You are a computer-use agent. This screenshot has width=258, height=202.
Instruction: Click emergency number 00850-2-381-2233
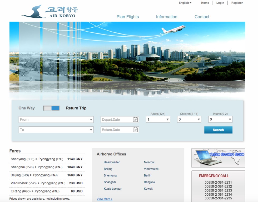[x=218, y=190]
